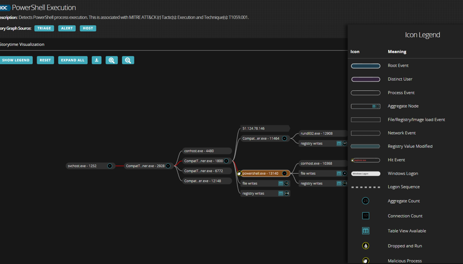
Task: Click aggregate count badge 12 on file writes
Action: click(286, 183)
